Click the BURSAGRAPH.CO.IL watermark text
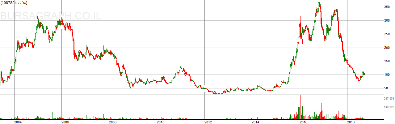The height and width of the screenshot is (124, 395). 51,16
